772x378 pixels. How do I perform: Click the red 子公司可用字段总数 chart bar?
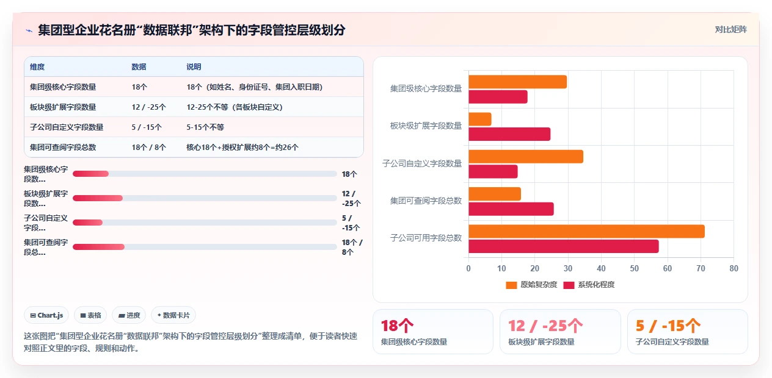(x=564, y=246)
